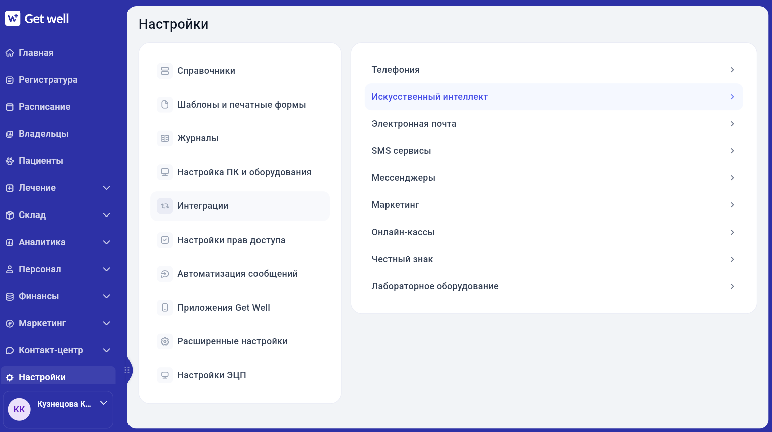Expand the Аналитика section chevron
The width and height of the screenshot is (772, 432).
click(106, 242)
